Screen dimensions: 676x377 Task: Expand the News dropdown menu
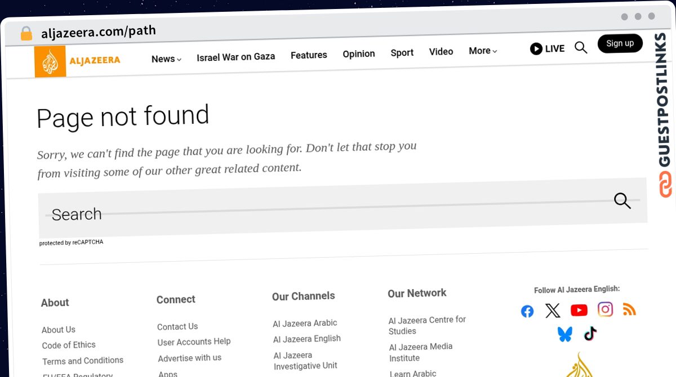click(166, 59)
